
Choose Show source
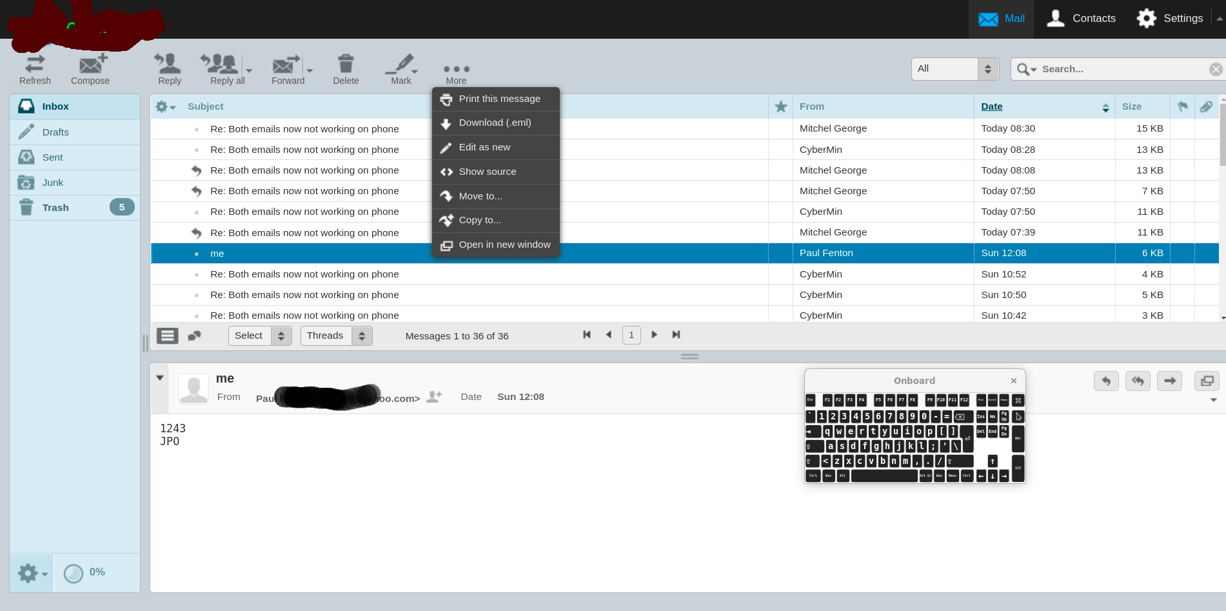tap(495, 172)
